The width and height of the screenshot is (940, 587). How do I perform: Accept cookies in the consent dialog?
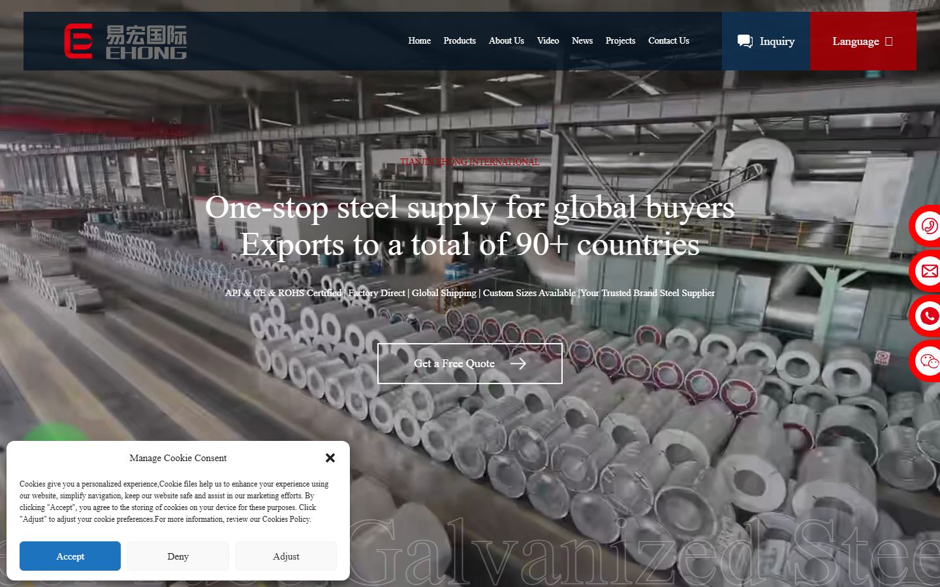(70, 556)
